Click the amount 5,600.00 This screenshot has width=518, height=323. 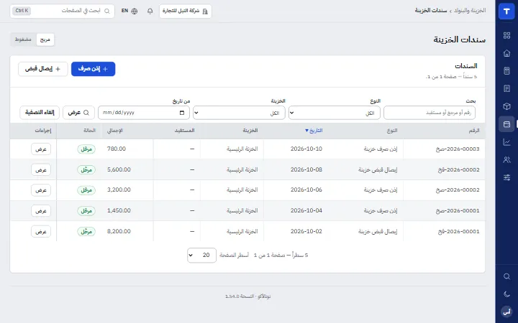click(119, 169)
